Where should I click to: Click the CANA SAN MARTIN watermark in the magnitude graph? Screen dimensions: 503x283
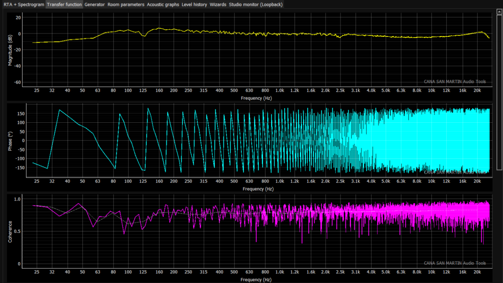point(455,82)
